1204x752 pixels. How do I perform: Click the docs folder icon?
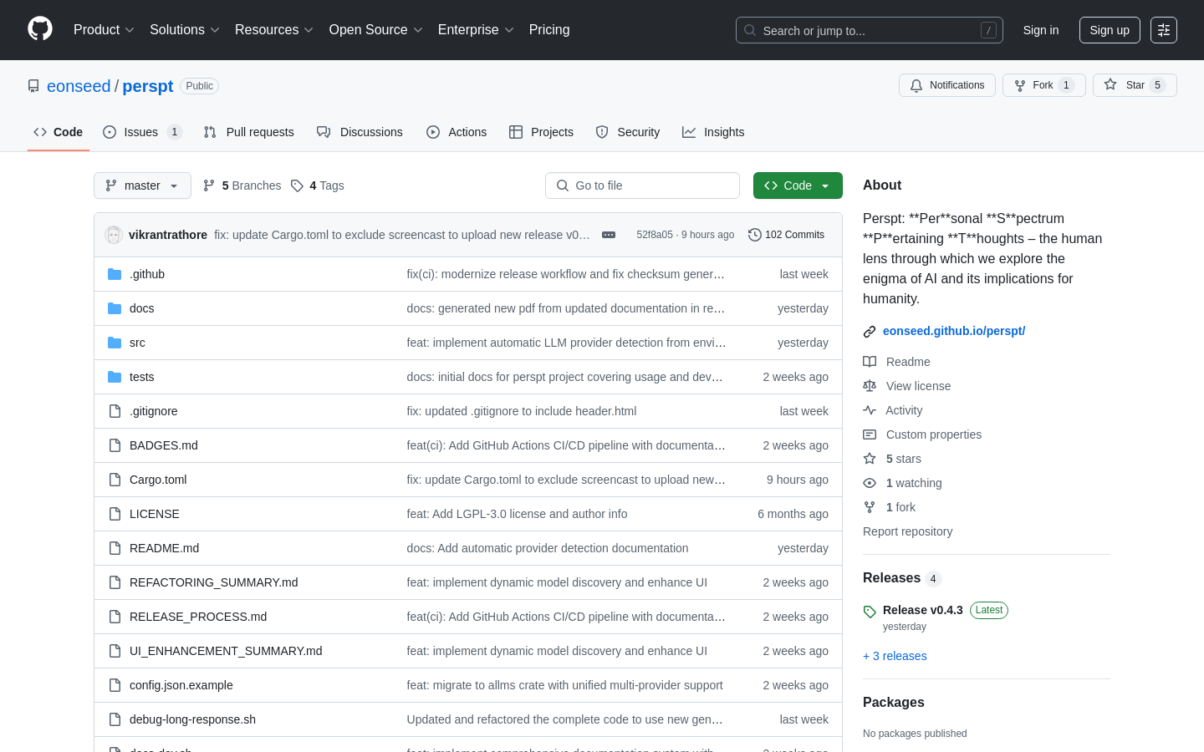pyautogui.click(x=115, y=308)
